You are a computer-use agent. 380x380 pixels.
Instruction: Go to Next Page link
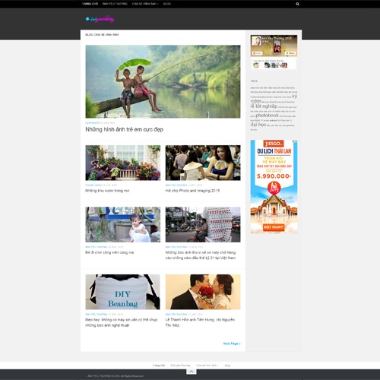click(232, 344)
